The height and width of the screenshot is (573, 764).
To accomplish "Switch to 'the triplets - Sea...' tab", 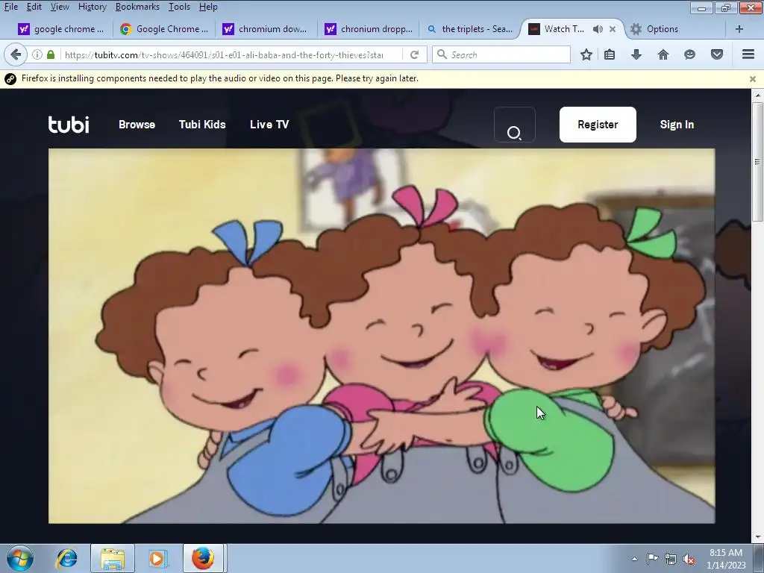I will click(x=470, y=29).
